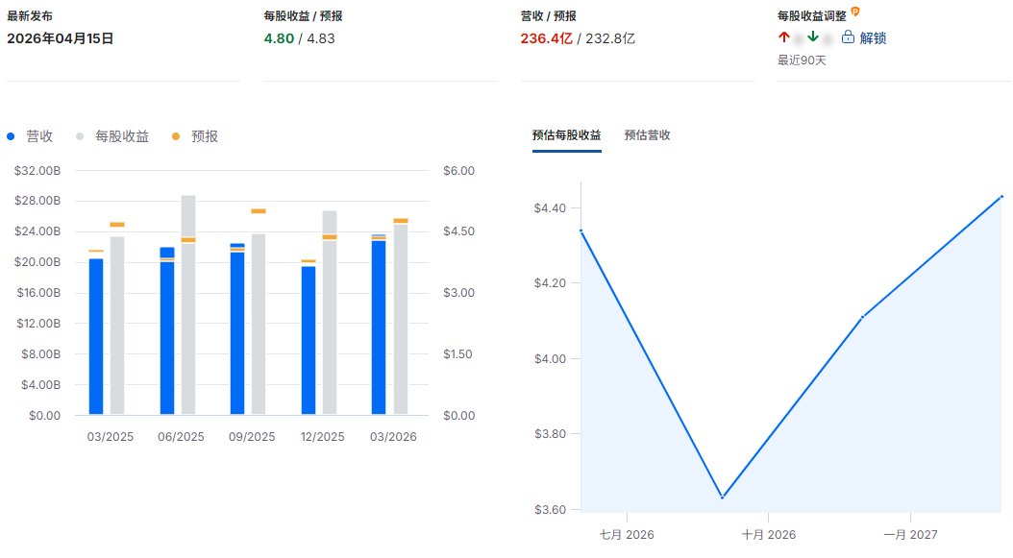
Task: Click the lock icon beside 解锁
Action: [x=848, y=37]
